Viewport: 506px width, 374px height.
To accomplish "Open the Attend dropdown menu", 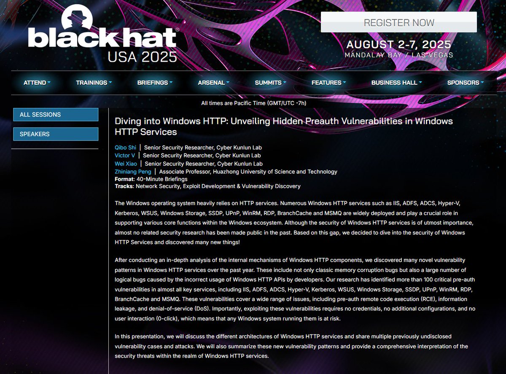I will (x=37, y=83).
